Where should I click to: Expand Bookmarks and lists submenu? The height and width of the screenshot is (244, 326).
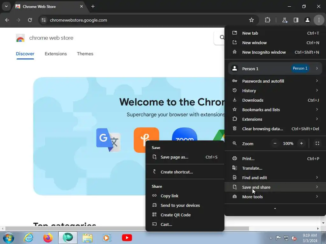[275, 110]
